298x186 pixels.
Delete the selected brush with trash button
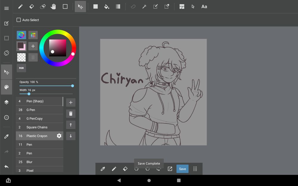(71, 114)
